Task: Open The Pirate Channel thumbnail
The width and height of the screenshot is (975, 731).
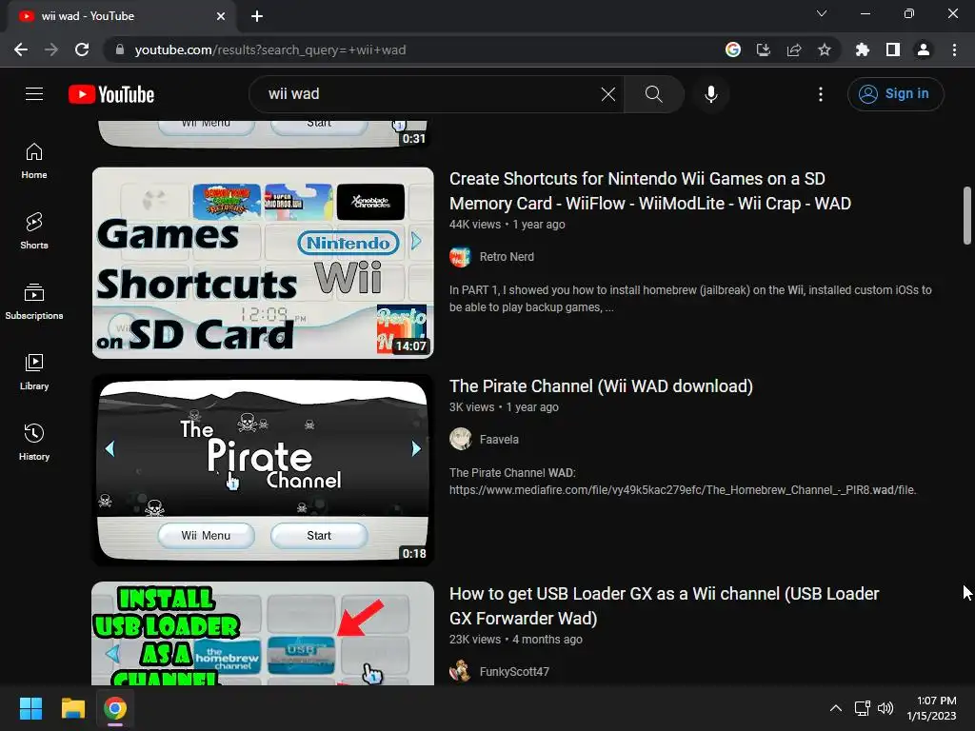Action: pos(263,470)
